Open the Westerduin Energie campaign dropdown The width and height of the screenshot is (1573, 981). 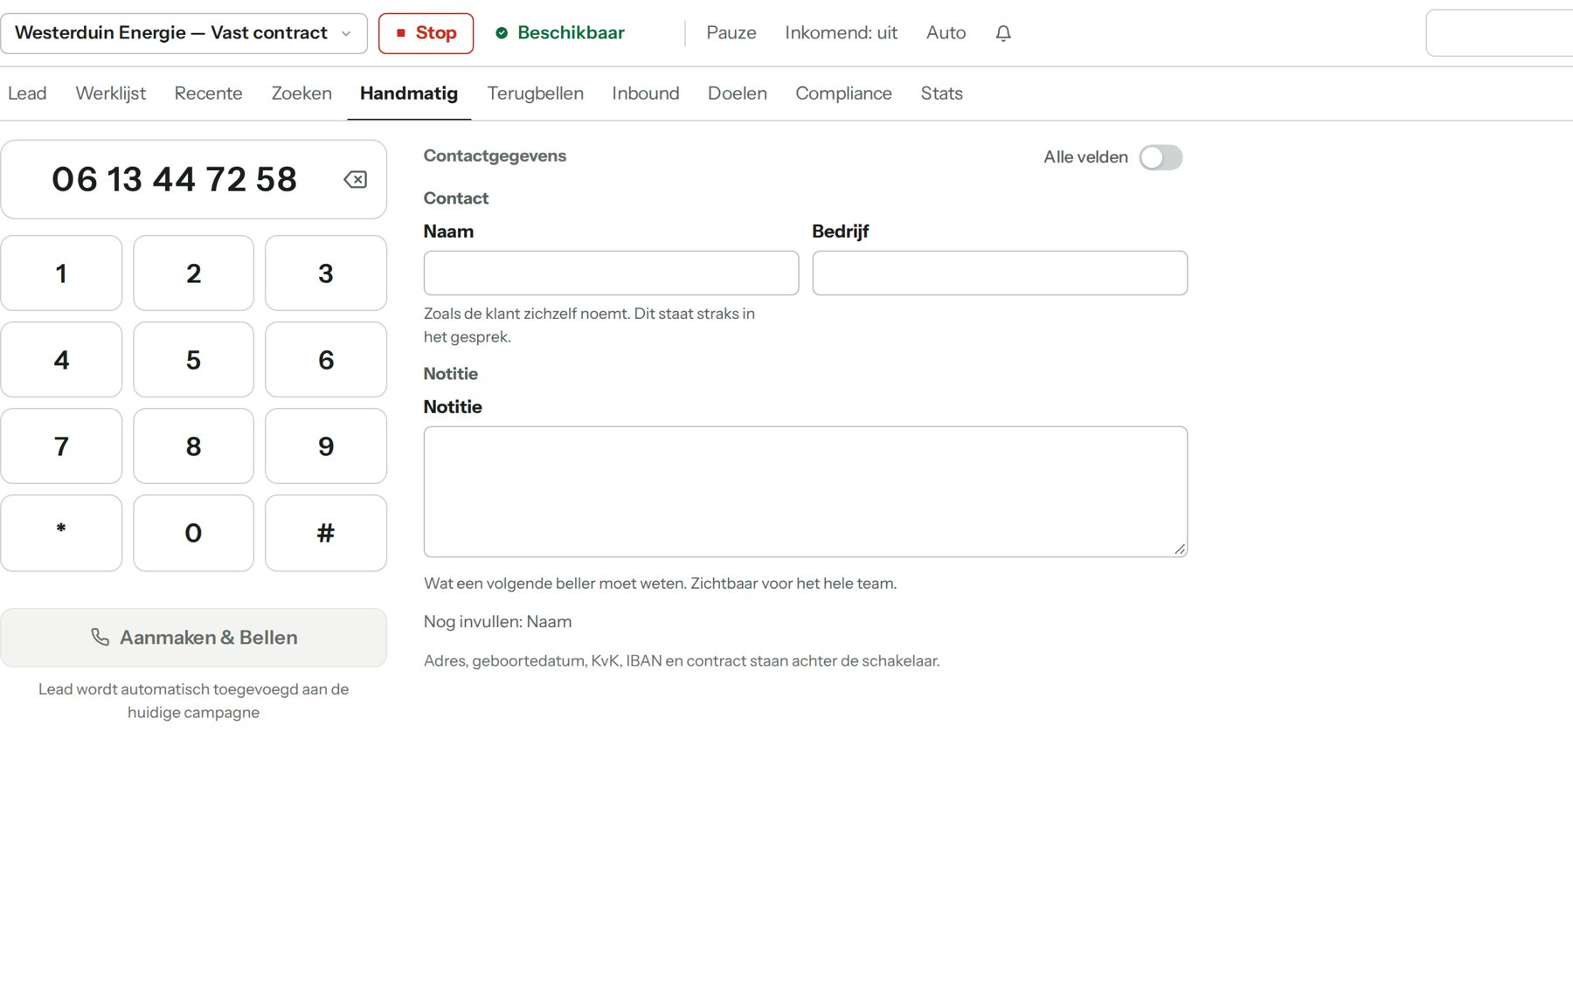184,33
